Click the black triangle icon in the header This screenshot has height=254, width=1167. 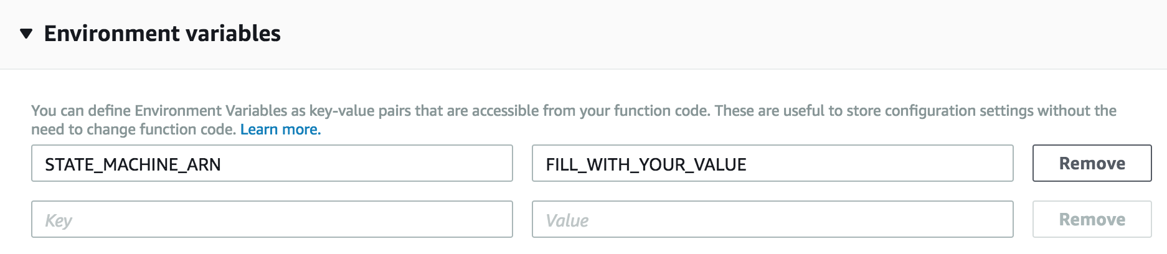pyautogui.click(x=26, y=34)
